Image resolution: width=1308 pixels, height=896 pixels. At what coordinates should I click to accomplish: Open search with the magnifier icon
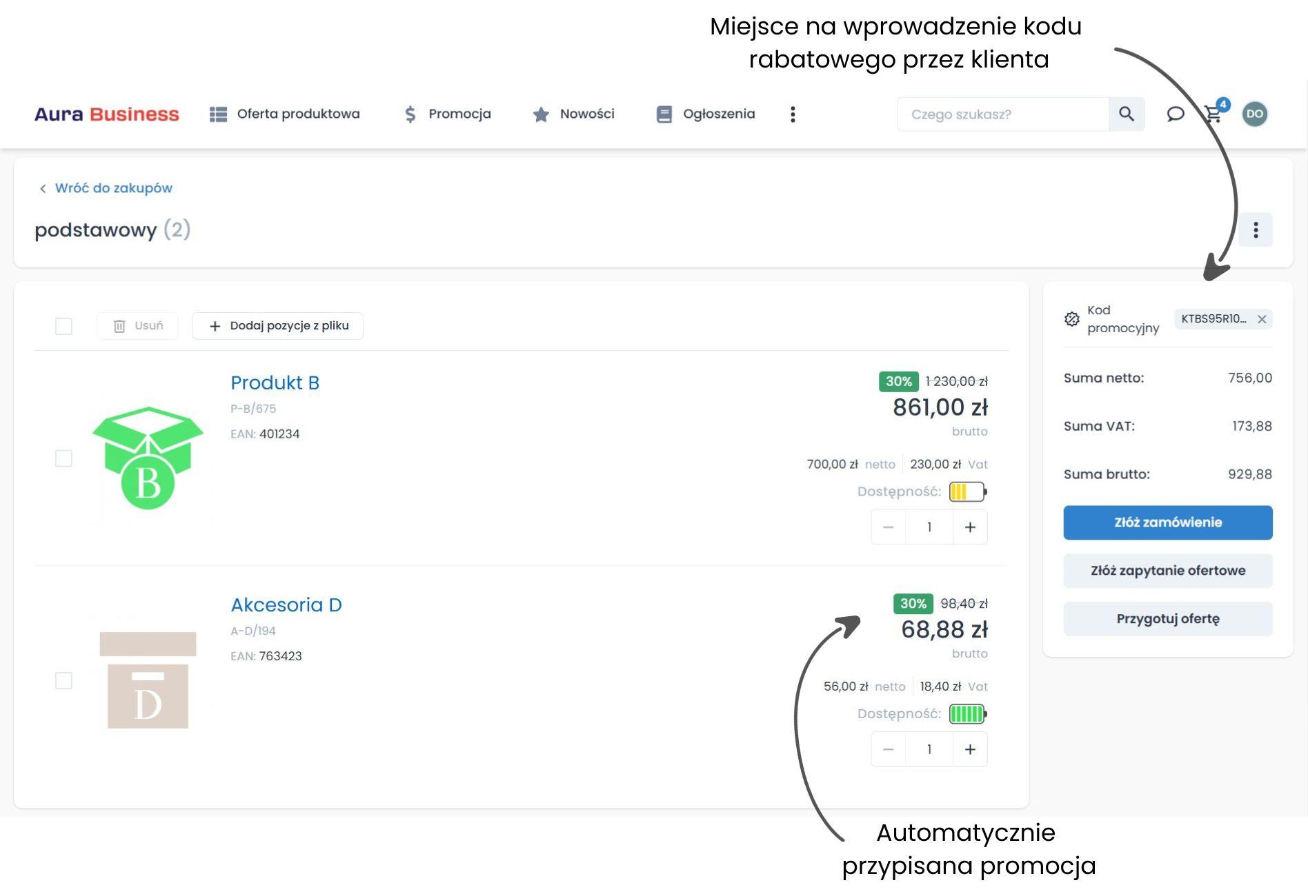[x=1127, y=114]
